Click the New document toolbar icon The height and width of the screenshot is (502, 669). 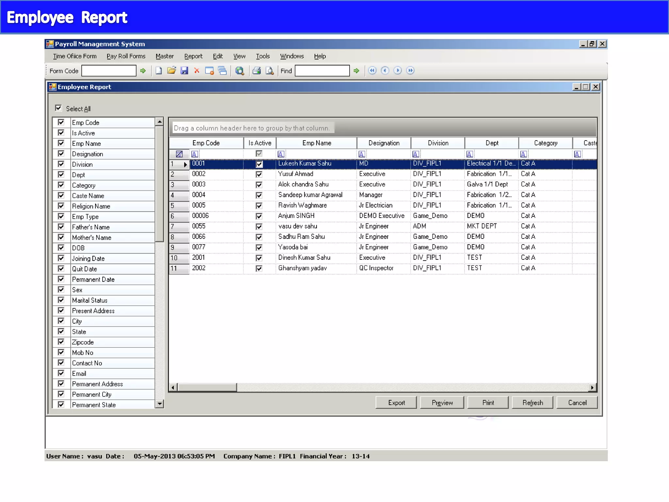tap(159, 71)
